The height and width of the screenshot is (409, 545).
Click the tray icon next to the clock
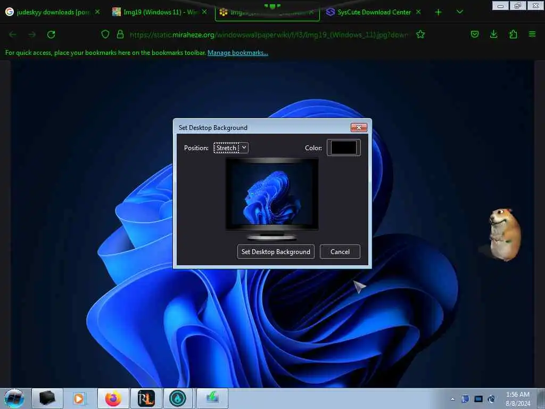click(491, 399)
